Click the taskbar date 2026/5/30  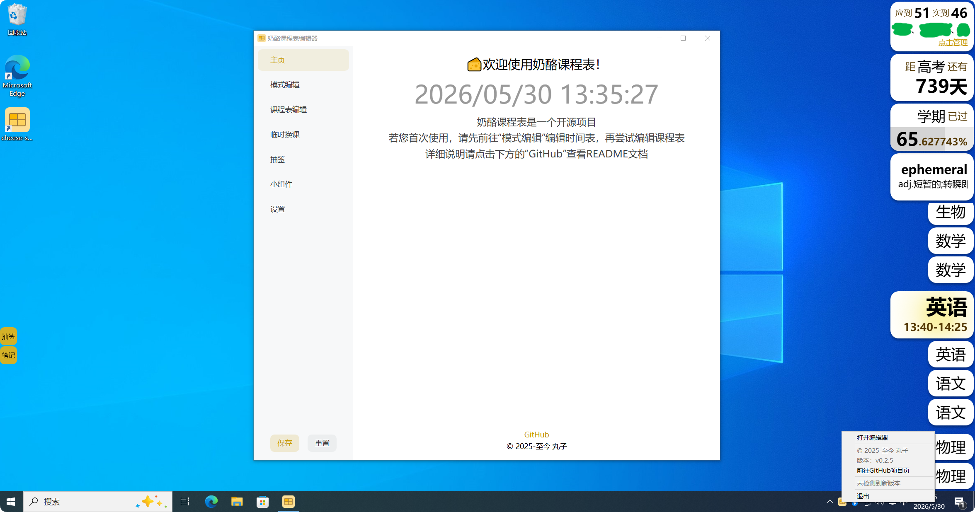click(x=929, y=507)
